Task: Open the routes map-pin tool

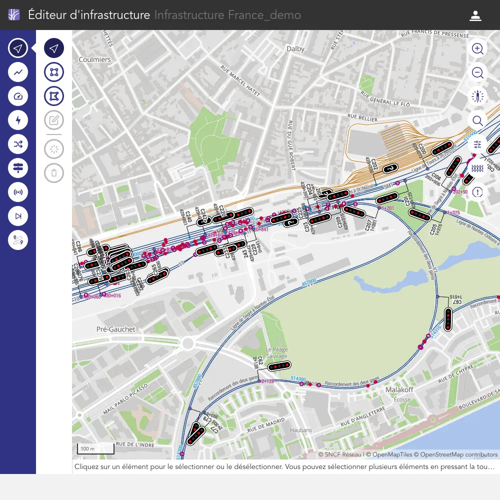Action: coord(18,240)
